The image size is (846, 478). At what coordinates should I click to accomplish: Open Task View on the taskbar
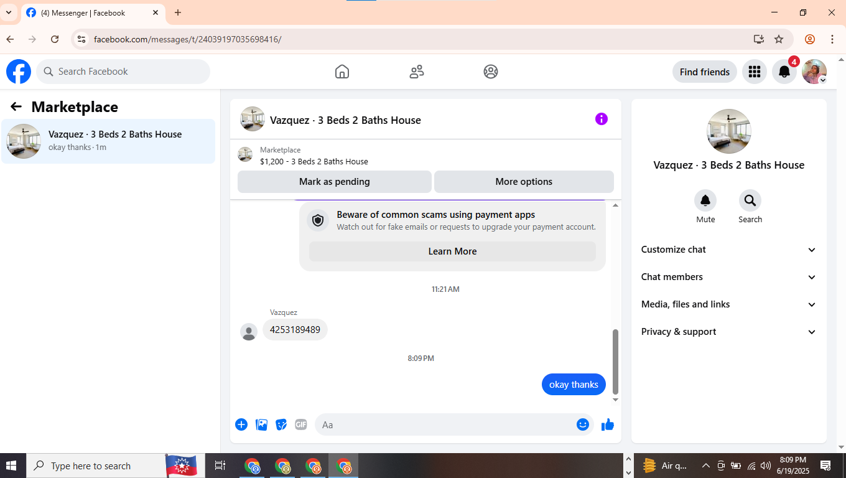(220, 466)
